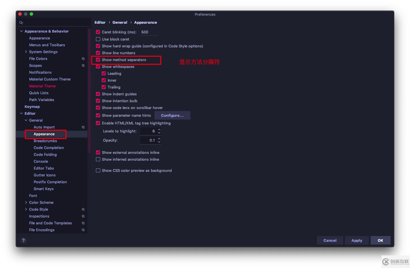
Task: Click the Opacity value field
Action: click(148, 140)
